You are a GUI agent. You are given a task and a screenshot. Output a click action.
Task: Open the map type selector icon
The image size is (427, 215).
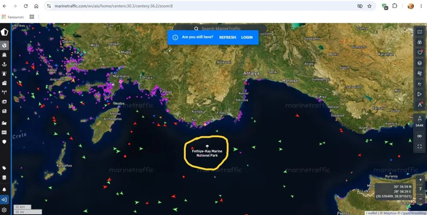[x=420, y=32]
